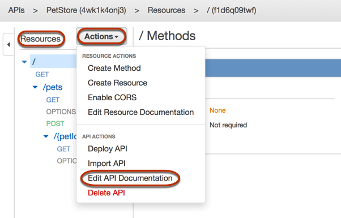
Task: Select Enable CORS option
Action: pyautogui.click(x=112, y=97)
